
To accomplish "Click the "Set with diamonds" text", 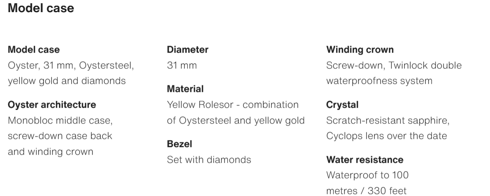I will click(209, 160).
